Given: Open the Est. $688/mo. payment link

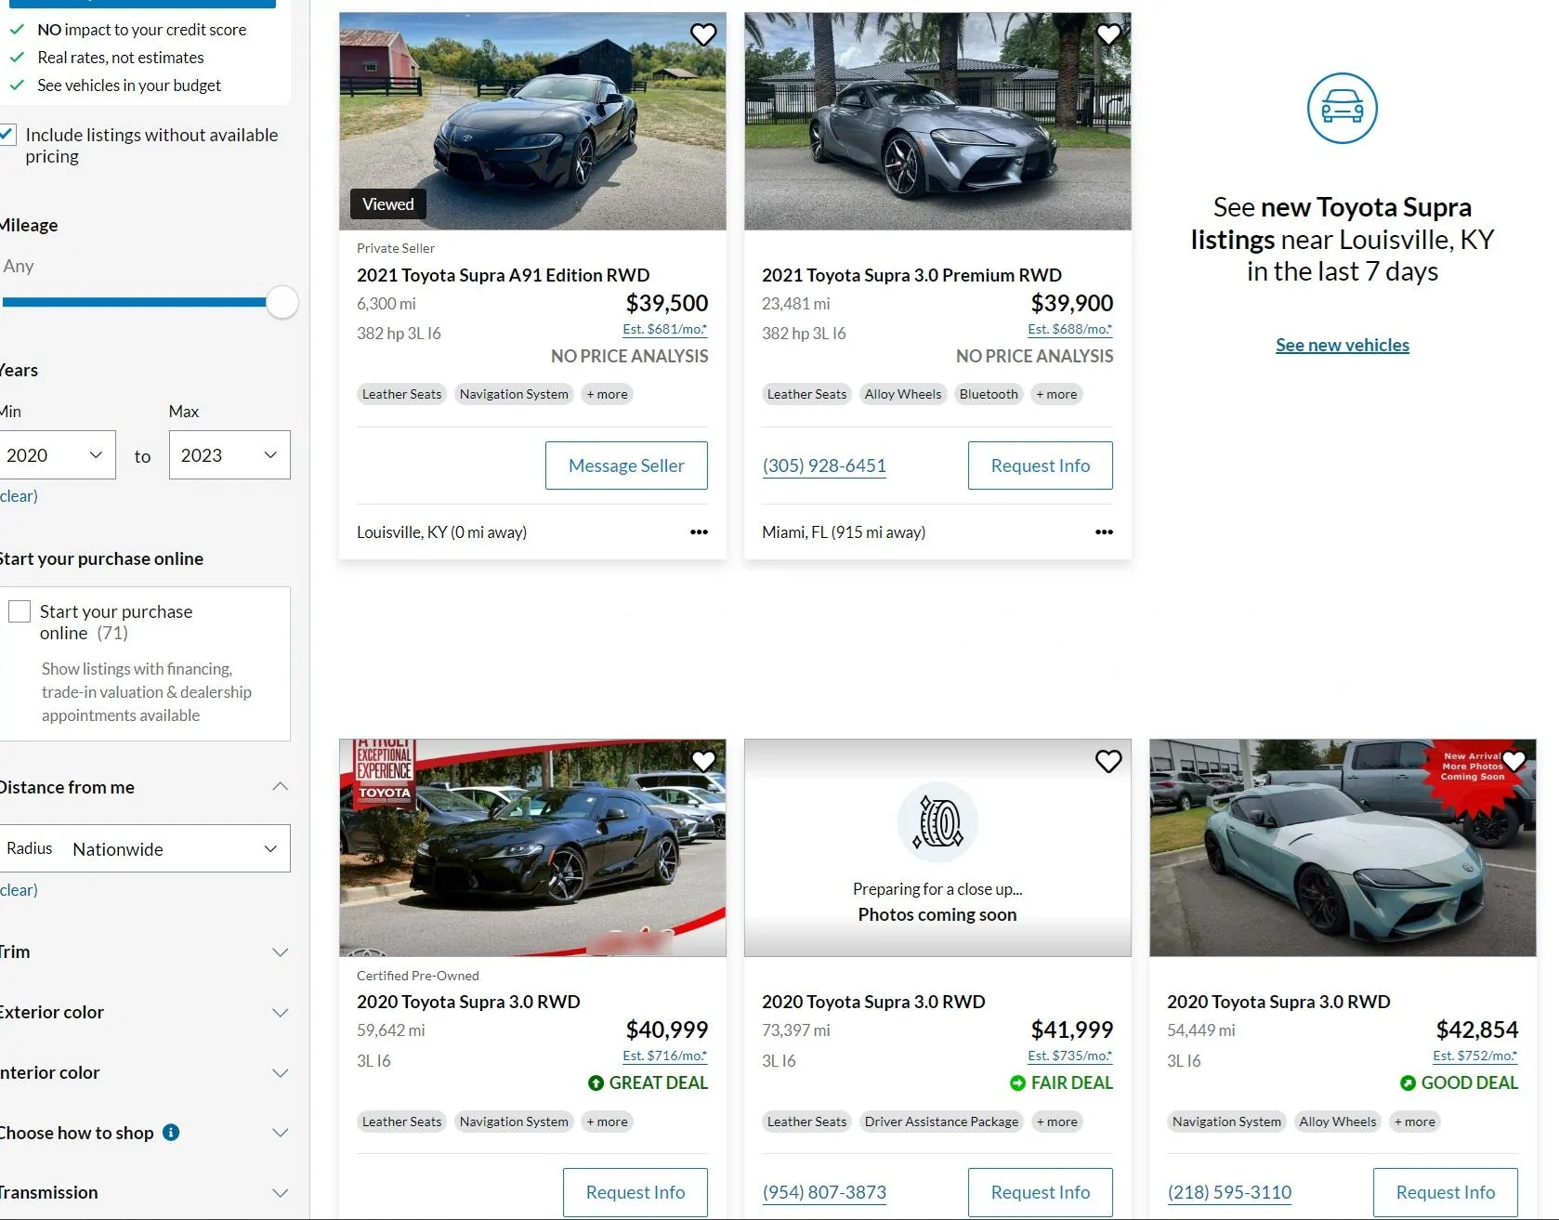Looking at the screenshot, I should 1070,329.
